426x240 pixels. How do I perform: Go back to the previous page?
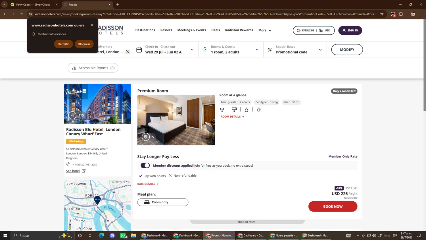[x=5, y=14]
